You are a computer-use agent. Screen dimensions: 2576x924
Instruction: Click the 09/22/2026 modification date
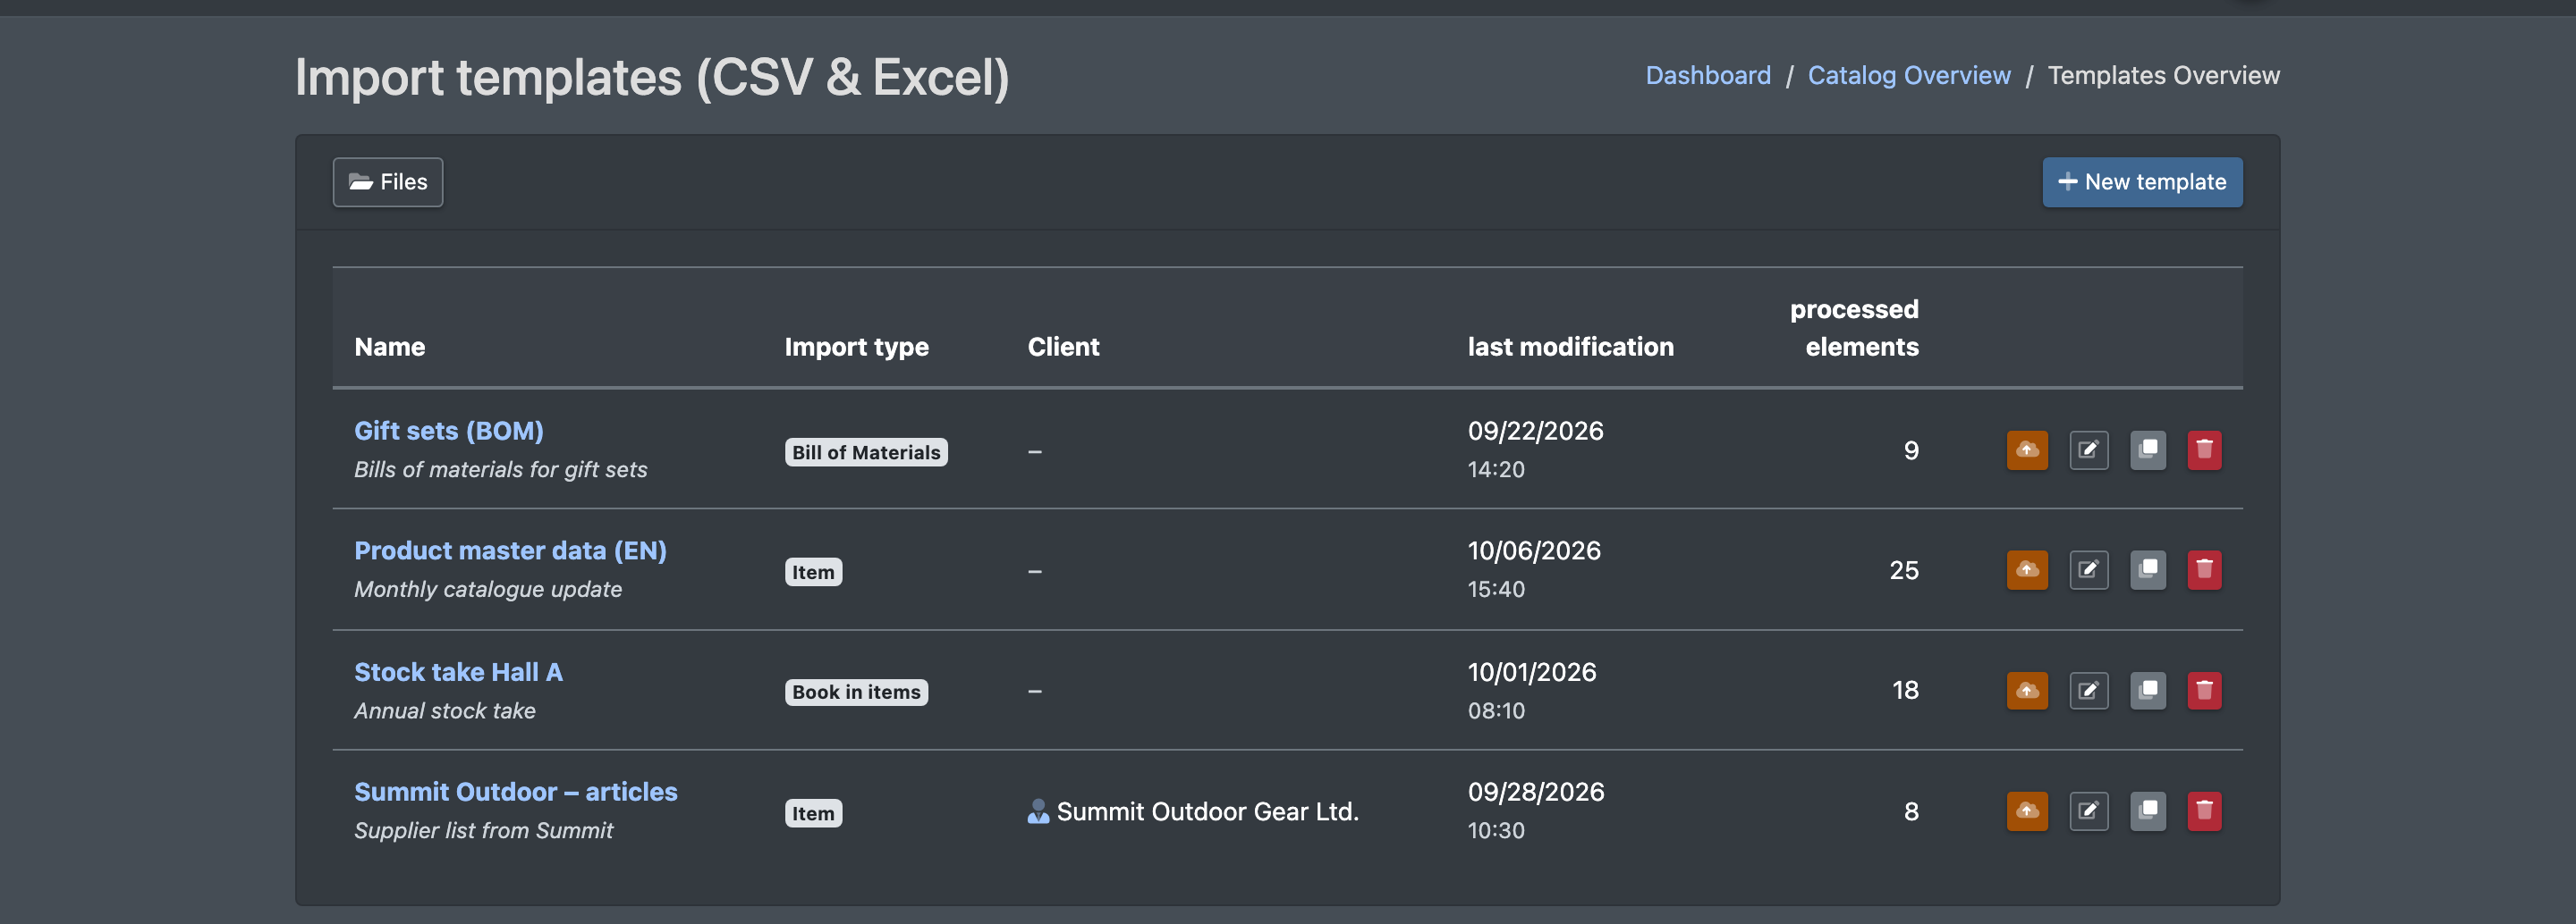[1535, 431]
